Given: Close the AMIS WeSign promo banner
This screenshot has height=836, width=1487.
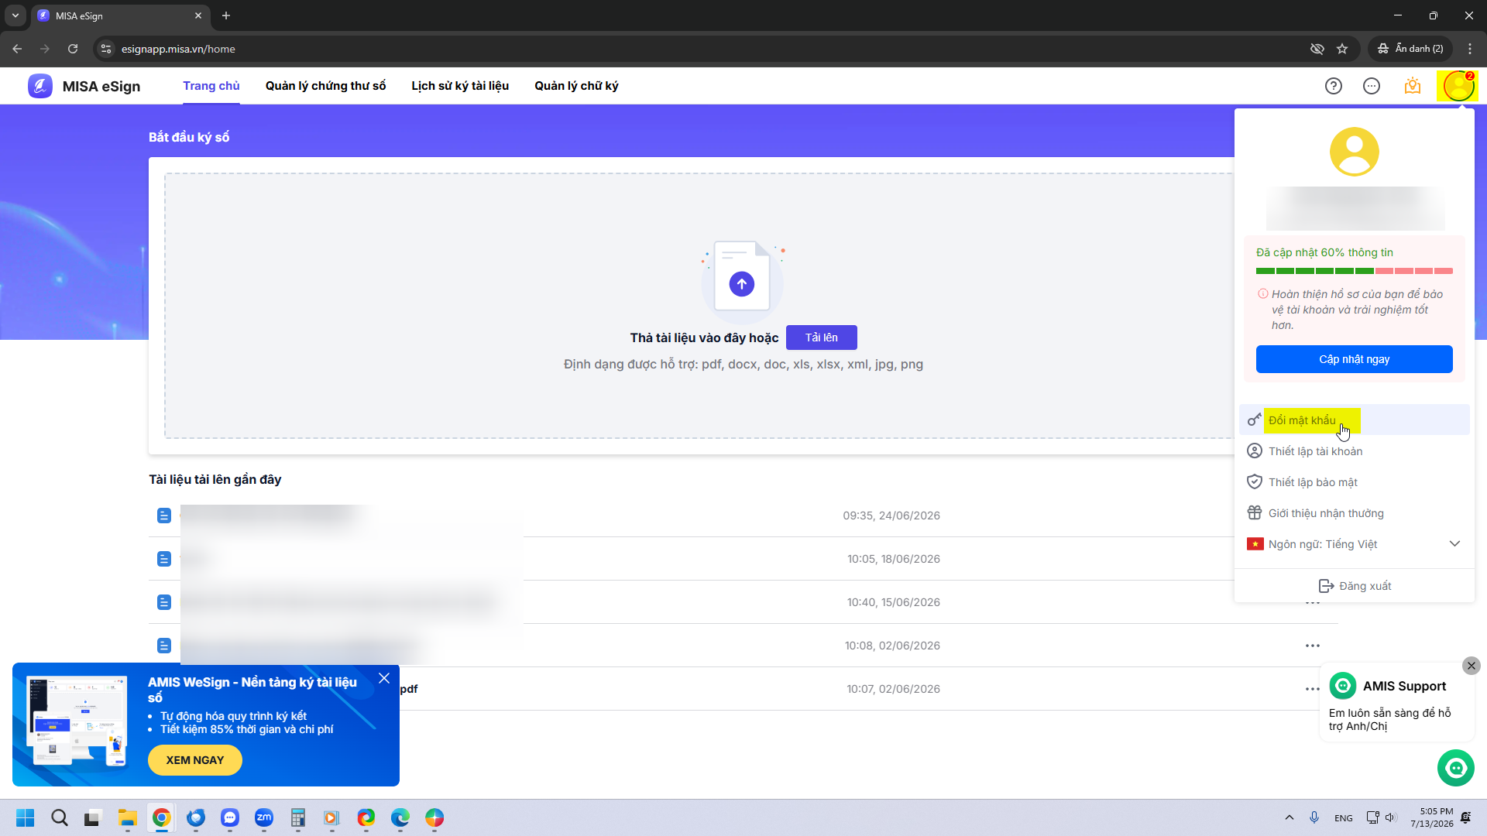Looking at the screenshot, I should pyautogui.click(x=384, y=678).
